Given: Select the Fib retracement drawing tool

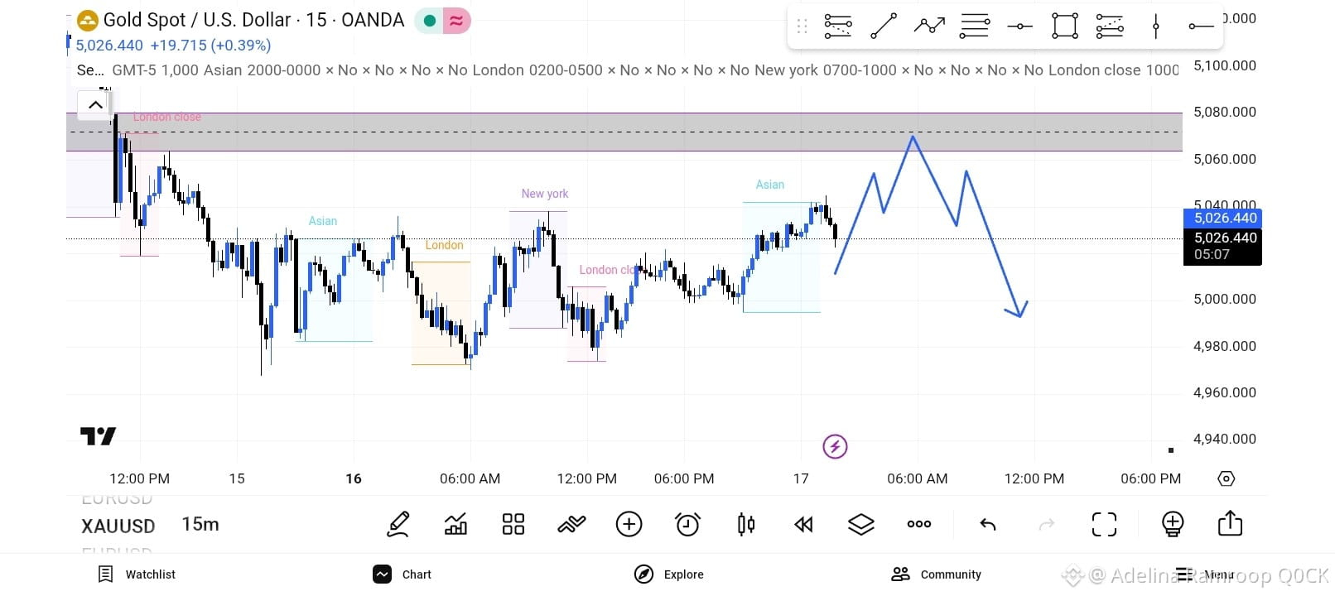Looking at the screenshot, I should (838, 26).
